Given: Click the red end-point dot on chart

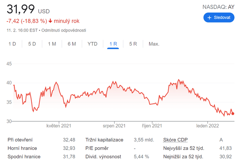Looking at the screenshot, I should point(233,113).
